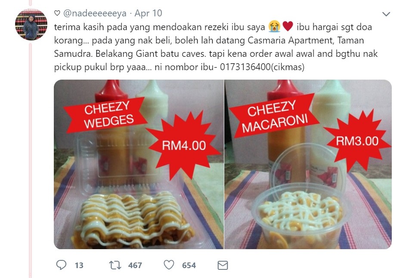Open the Cheezy Wedges photo

[x=139, y=164]
